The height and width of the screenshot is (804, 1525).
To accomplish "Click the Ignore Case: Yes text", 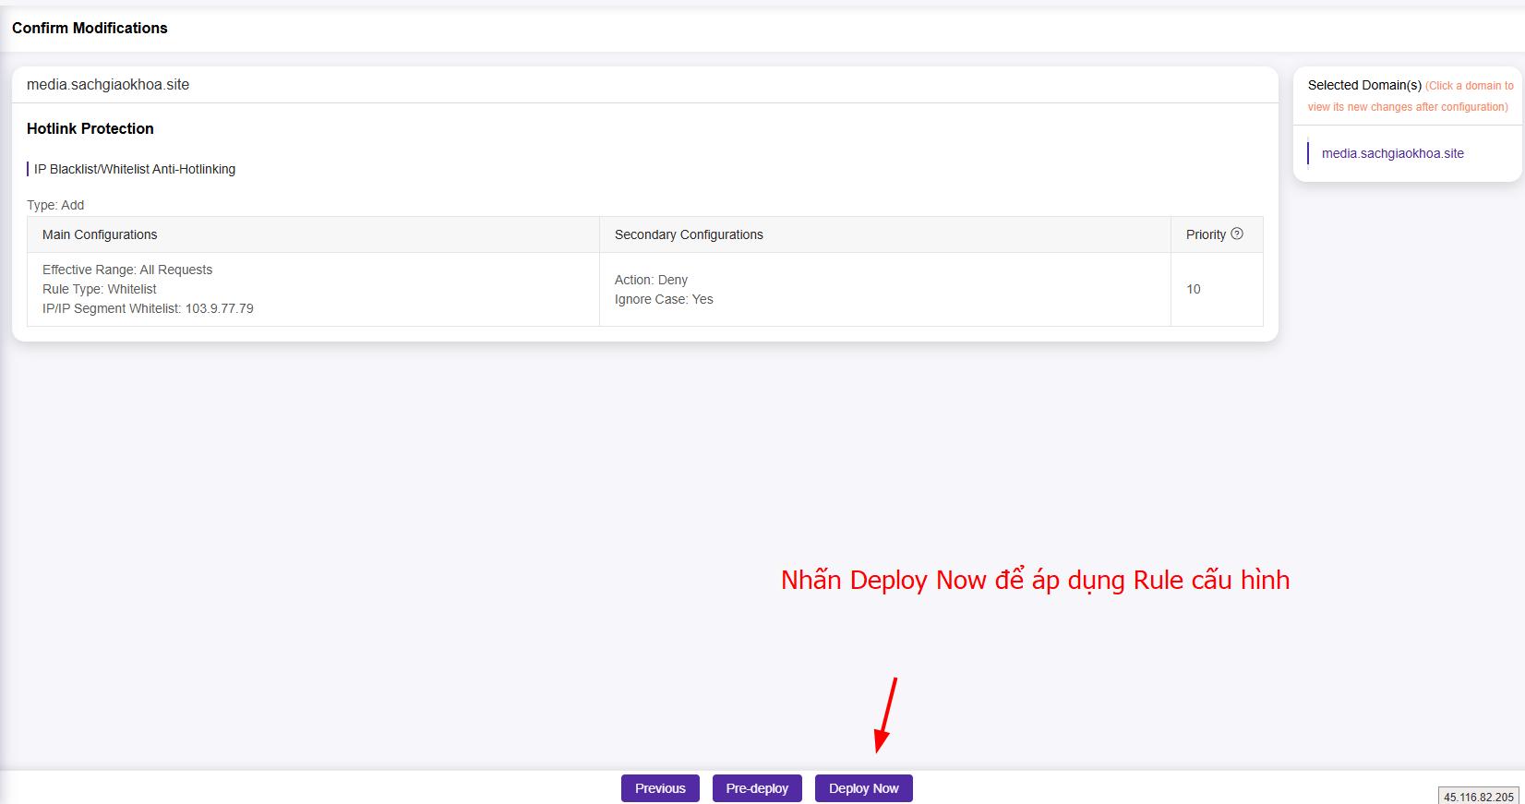I will click(x=664, y=299).
